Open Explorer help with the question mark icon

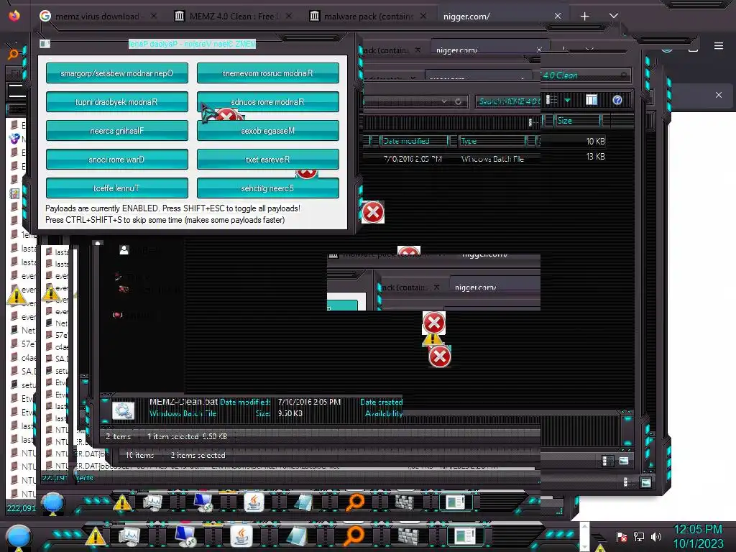coord(617,100)
